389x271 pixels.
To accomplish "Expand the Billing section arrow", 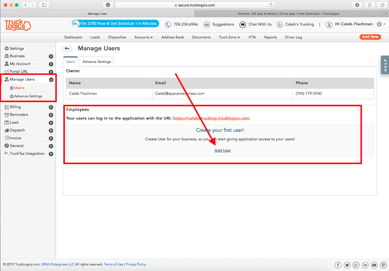I will tap(51, 107).
